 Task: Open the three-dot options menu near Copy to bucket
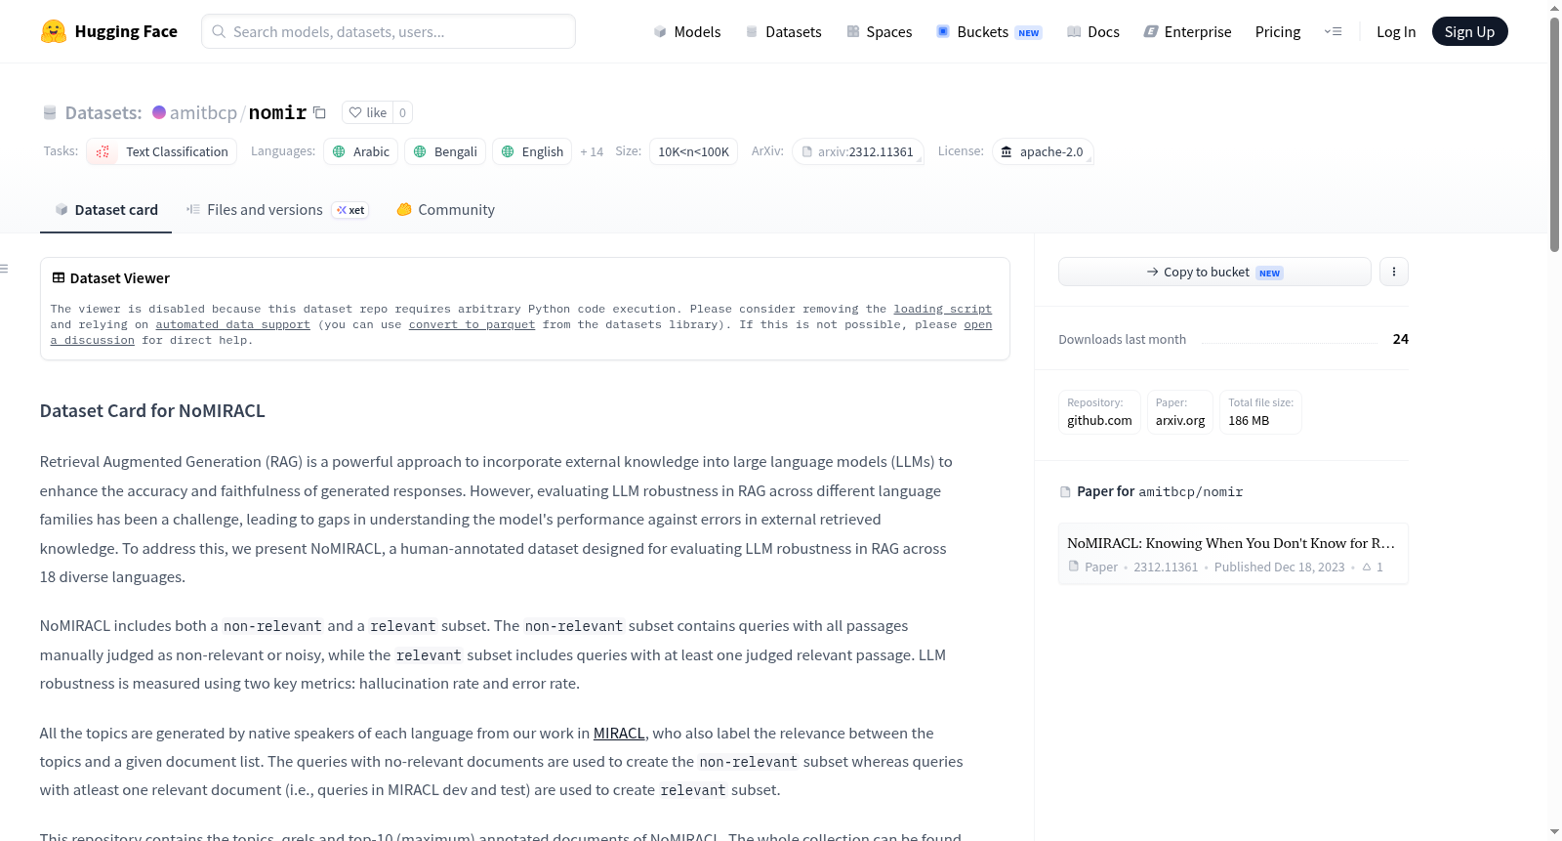[1394, 272]
